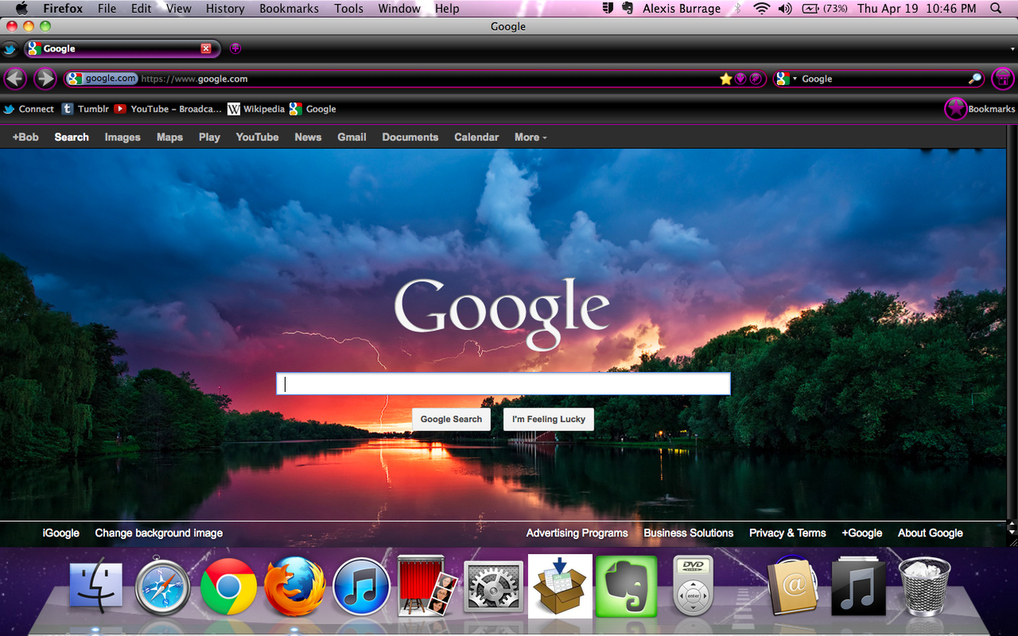Click the battery status indicator
The width and height of the screenshot is (1018, 636).
(x=825, y=9)
